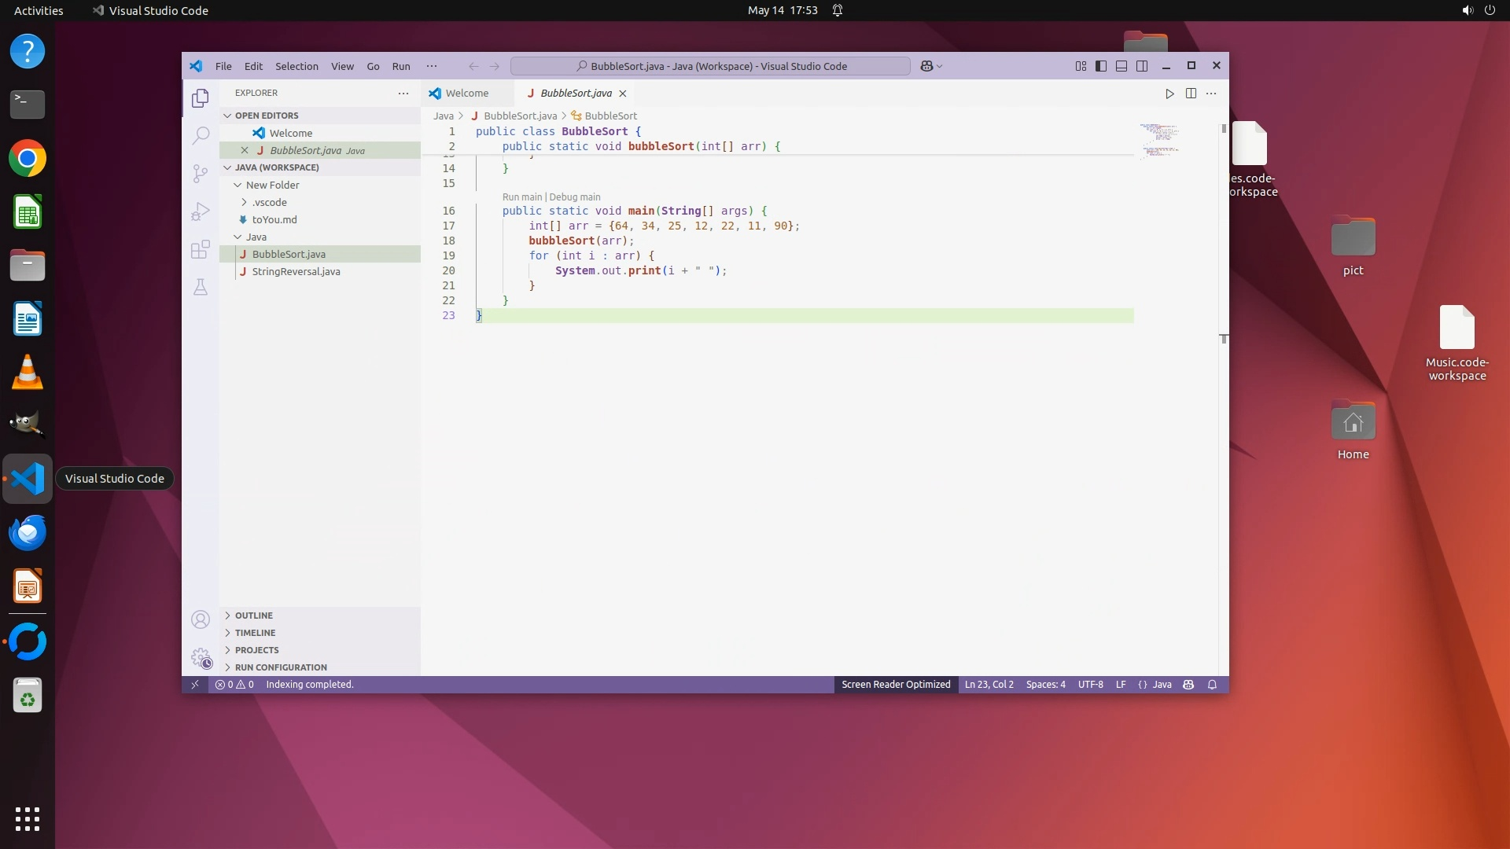Expand the .vscode folder
This screenshot has width=1510, height=849.
(269, 202)
